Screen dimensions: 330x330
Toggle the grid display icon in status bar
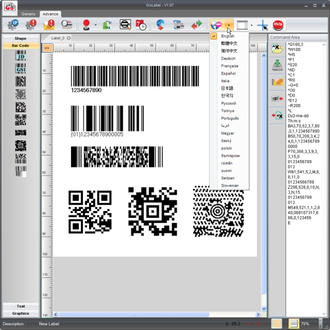[277, 323]
